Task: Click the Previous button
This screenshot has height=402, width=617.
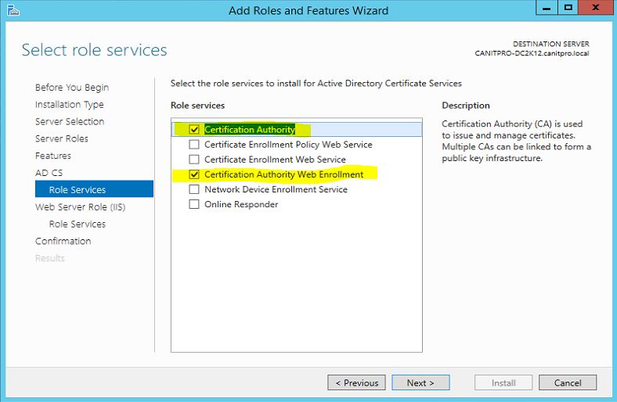Action: 356,383
